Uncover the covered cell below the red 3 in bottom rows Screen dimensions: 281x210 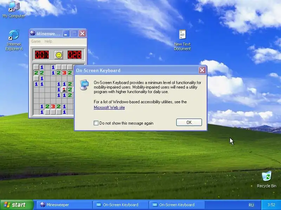coord(53,112)
